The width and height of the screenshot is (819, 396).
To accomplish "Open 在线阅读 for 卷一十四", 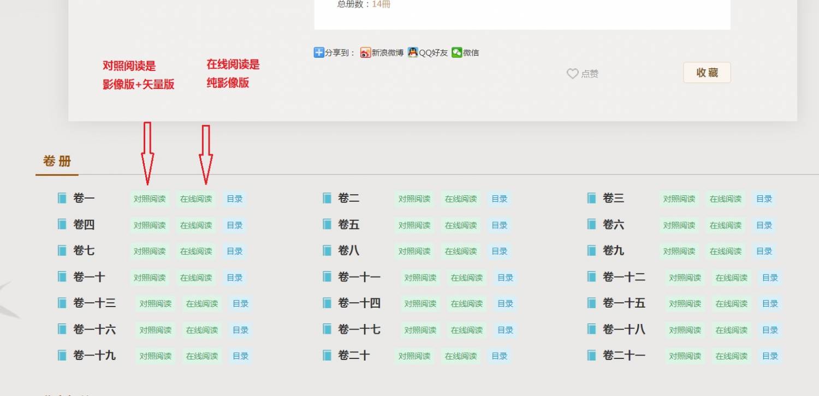I will [x=467, y=304].
